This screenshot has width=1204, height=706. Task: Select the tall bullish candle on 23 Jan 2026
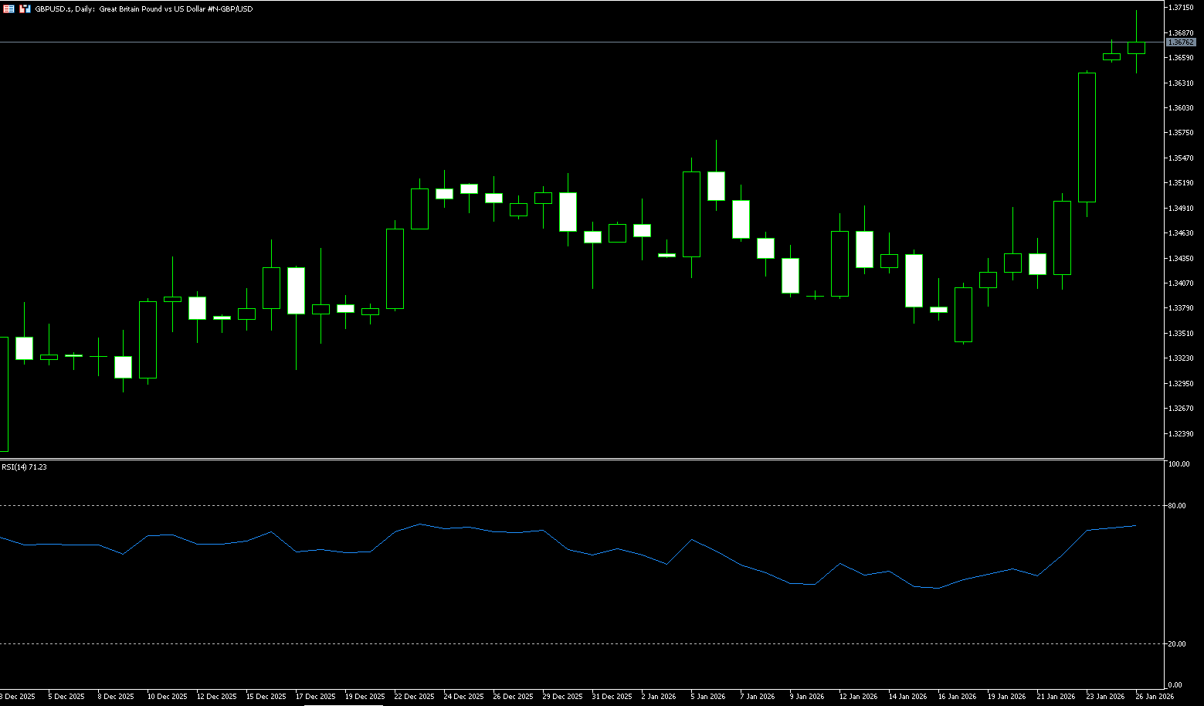coord(1087,137)
